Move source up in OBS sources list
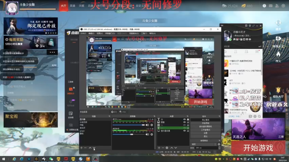The image size is (289, 162). pos(172,148)
